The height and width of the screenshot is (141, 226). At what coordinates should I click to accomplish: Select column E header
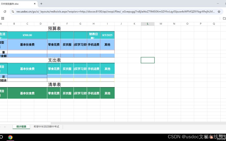[x=54, y=24]
